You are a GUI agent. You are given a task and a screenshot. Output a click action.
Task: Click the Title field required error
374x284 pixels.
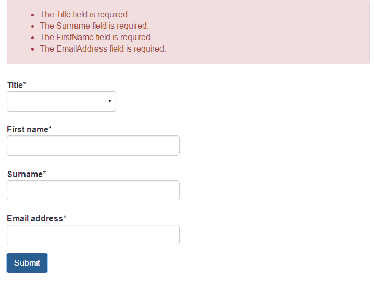click(84, 15)
